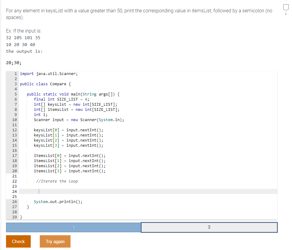Image resolution: width=292 pixels, height=250 pixels.
Task: Click itemsList[2] assignment line
Action: 70,166
